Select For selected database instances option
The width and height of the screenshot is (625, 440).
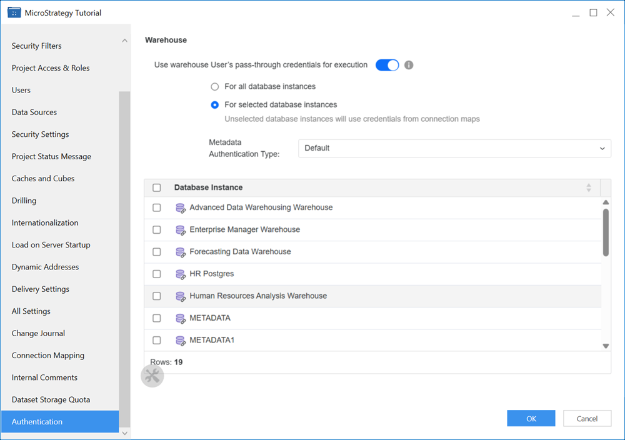[x=215, y=105]
